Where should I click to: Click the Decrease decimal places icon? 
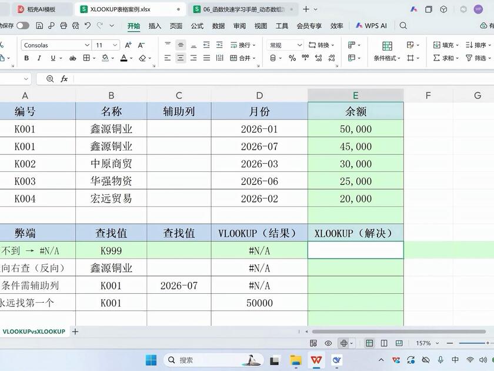coord(332,58)
